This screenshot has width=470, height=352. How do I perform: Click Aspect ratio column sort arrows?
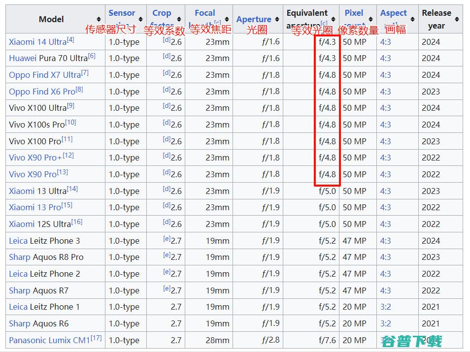click(412, 19)
